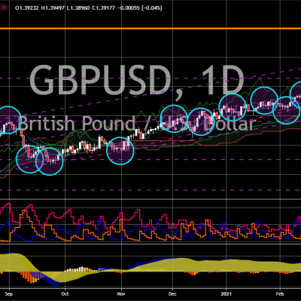Click the high price H1.39497
Image resolution: width=301 pixels, height=301 pixels.
click(x=53, y=8)
